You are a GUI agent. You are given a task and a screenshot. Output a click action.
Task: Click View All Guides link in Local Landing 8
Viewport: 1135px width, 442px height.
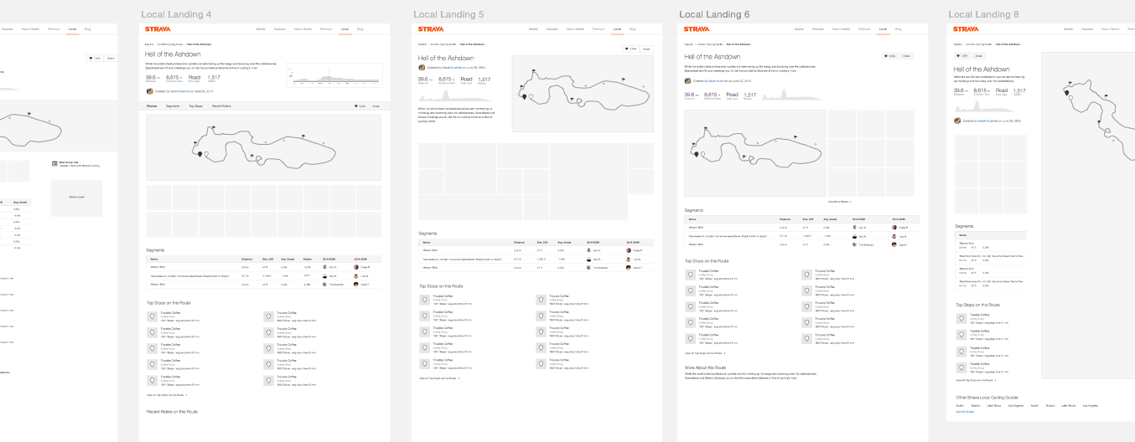pos(966,411)
